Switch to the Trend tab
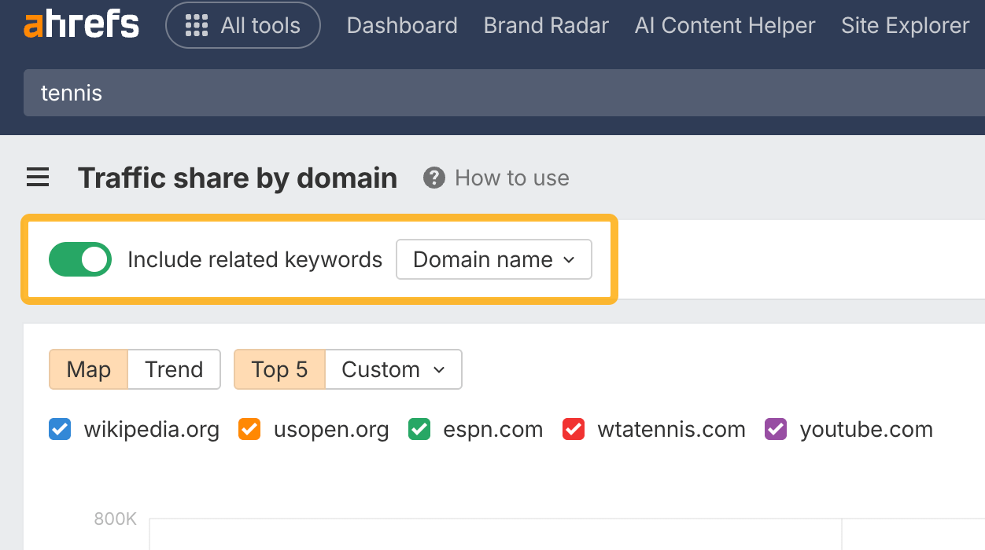 [173, 368]
